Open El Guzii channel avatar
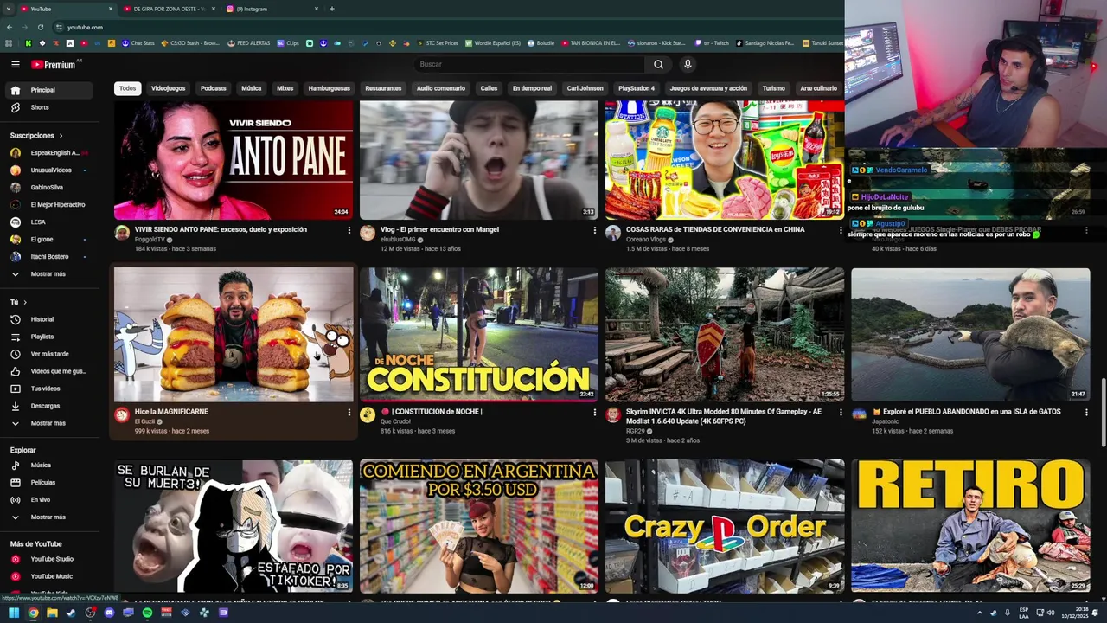The height and width of the screenshot is (623, 1107). tap(122, 415)
